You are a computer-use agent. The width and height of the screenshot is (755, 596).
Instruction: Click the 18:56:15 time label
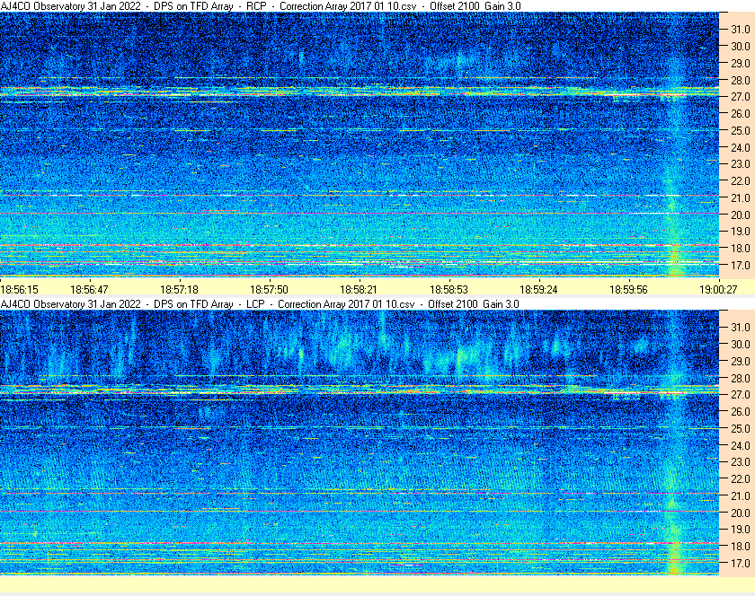point(19,290)
